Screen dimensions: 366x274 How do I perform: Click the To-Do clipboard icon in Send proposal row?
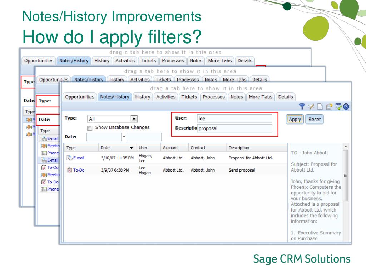tap(70, 170)
